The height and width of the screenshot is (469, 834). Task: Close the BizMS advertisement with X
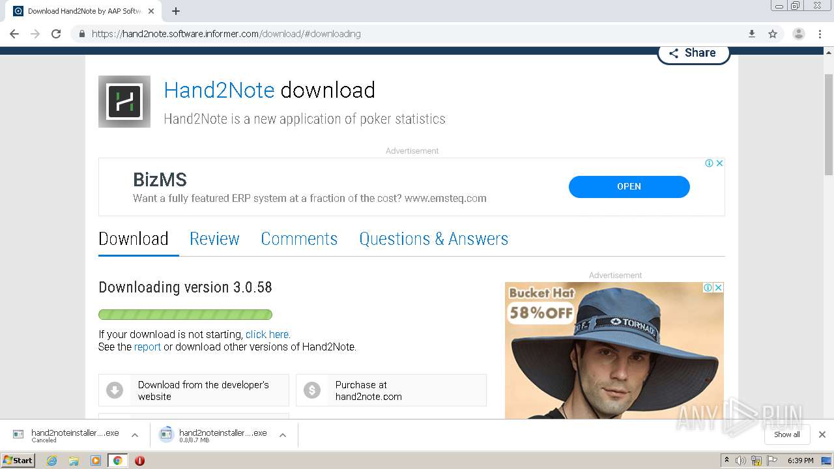(719, 163)
